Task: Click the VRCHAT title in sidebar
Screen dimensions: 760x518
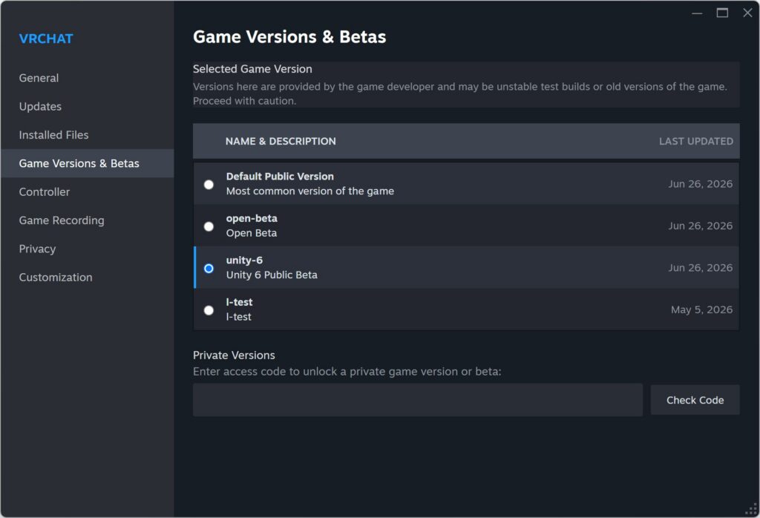Action: [46, 39]
